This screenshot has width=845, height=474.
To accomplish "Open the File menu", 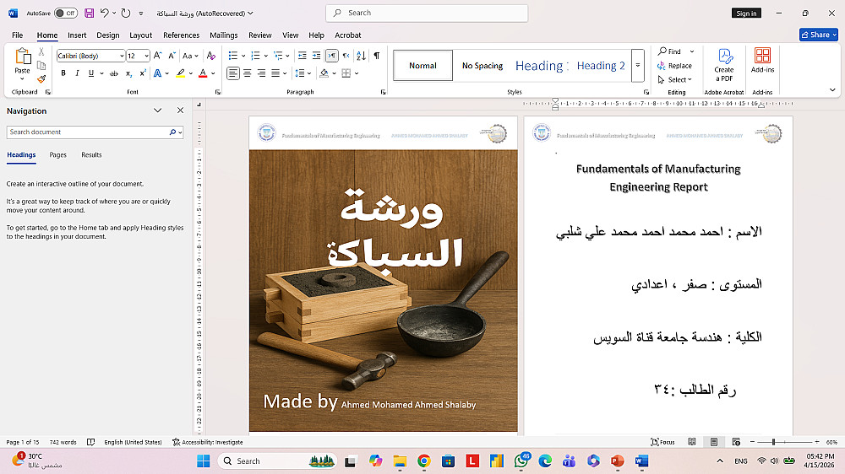I will tap(17, 35).
